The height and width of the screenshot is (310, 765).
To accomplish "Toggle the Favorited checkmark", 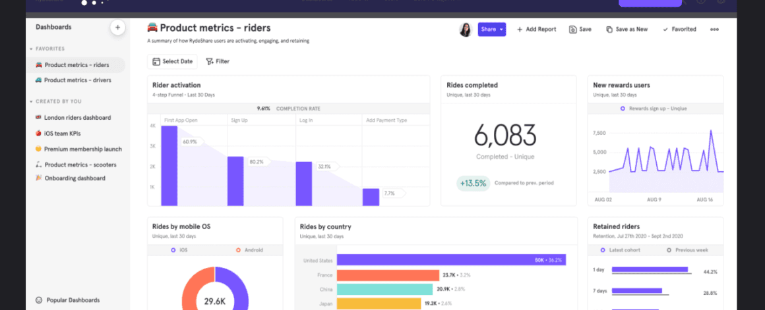I will (665, 30).
